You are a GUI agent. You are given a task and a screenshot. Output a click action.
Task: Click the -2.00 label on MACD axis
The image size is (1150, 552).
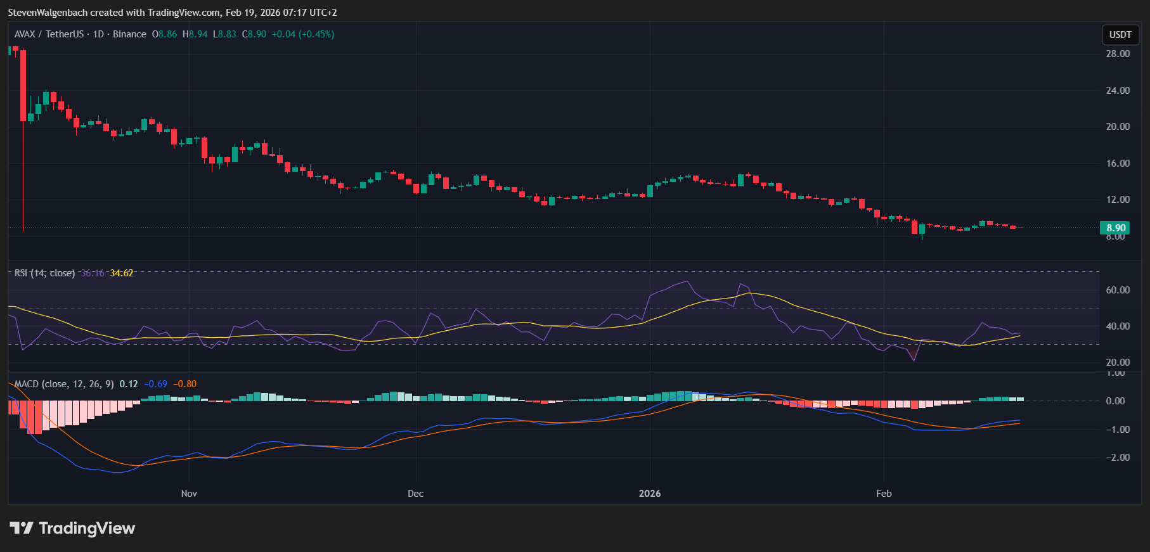click(1118, 458)
